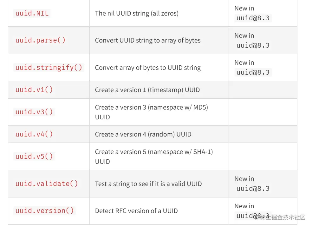
Task: Select the uuid.stringify() code label
Action: pyautogui.click(x=49, y=68)
